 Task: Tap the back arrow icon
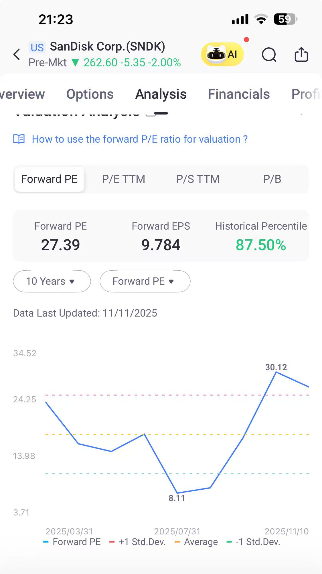17,54
